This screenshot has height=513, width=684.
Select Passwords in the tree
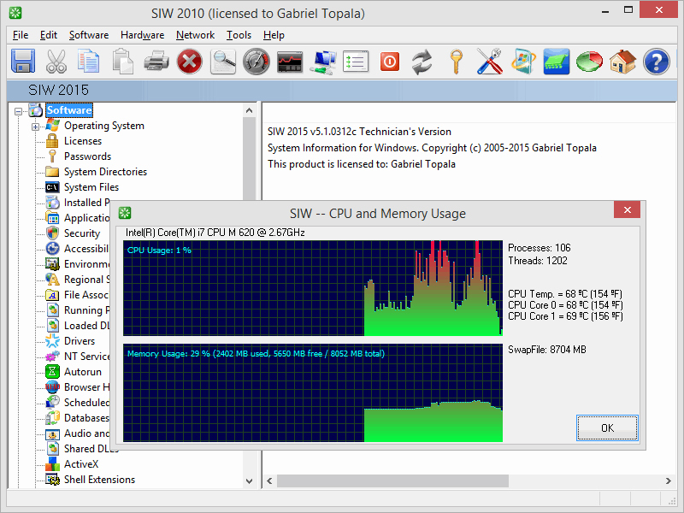87,156
